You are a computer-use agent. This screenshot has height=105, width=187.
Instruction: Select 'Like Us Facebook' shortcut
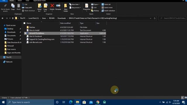(35, 36)
